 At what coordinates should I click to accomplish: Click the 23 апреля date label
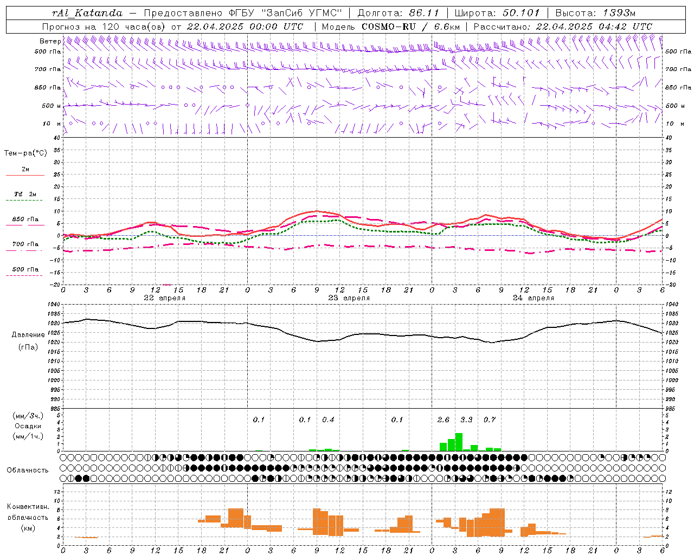(349, 298)
